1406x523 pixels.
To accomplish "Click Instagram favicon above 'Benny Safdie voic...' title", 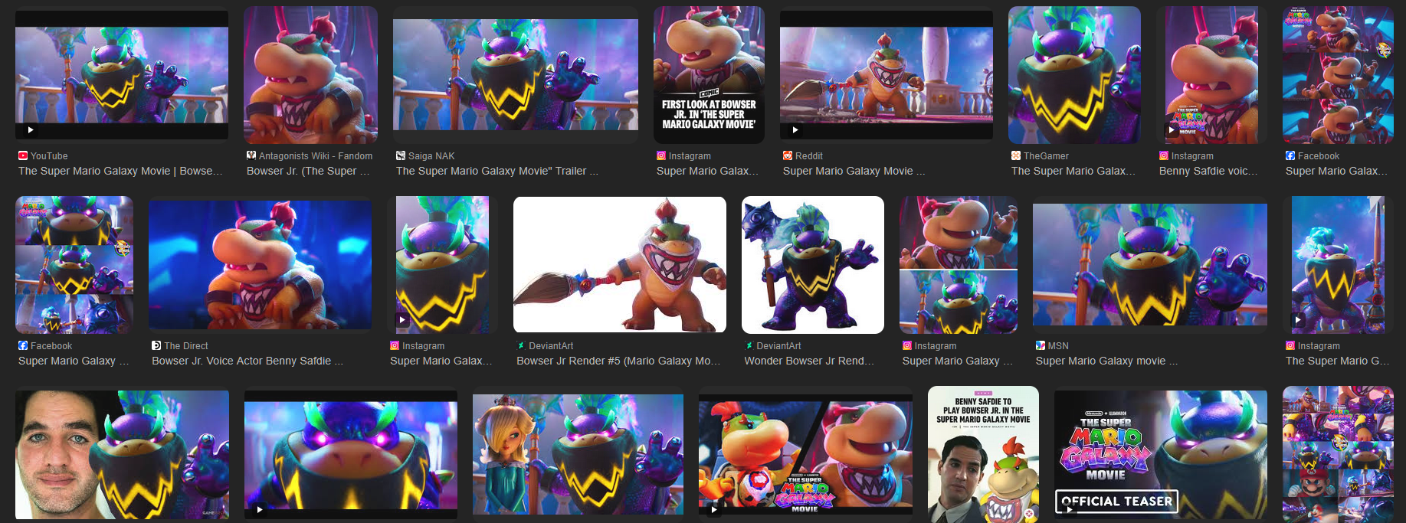I will (1164, 155).
